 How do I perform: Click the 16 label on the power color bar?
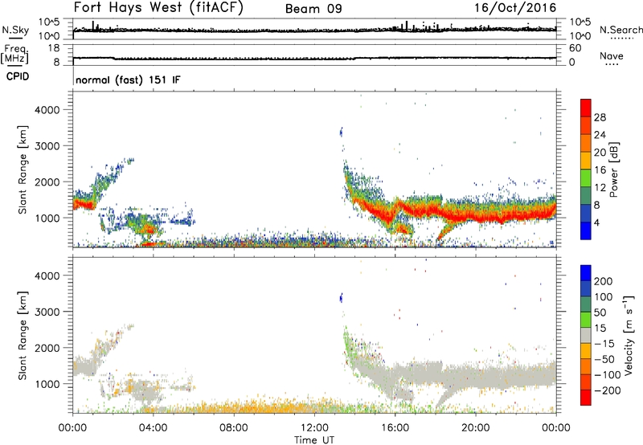(600, 170)
